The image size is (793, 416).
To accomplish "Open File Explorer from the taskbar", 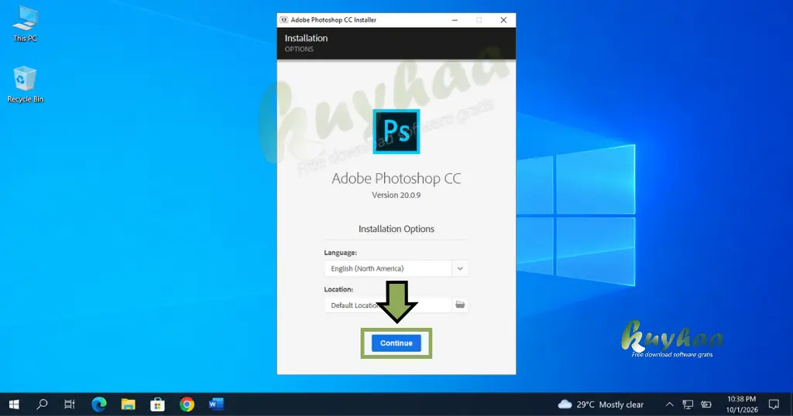I will (129, 404).
